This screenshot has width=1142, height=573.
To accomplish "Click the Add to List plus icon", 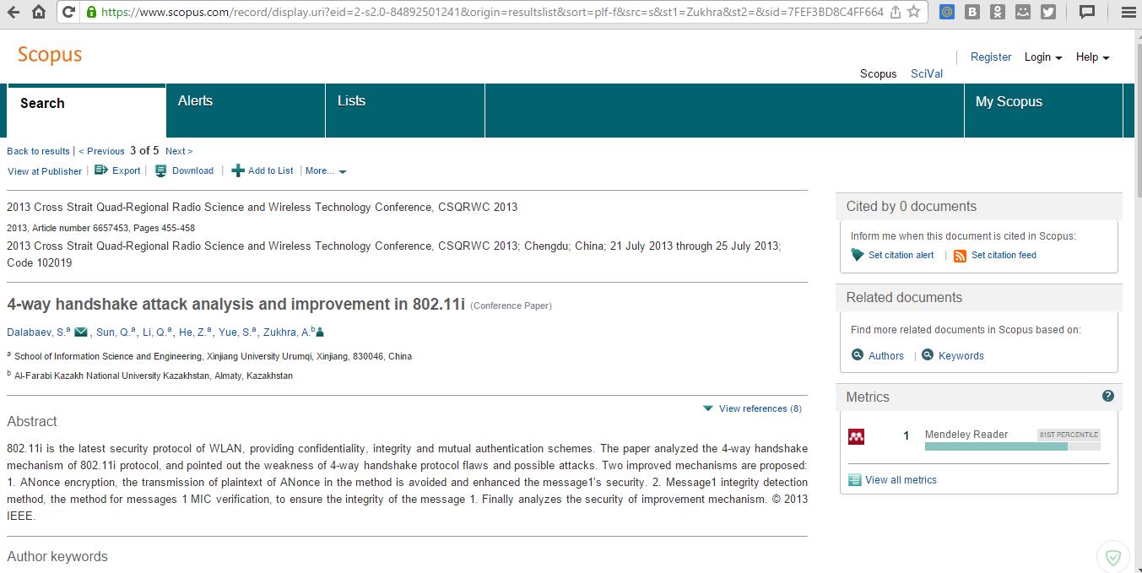I will (237, 170).
